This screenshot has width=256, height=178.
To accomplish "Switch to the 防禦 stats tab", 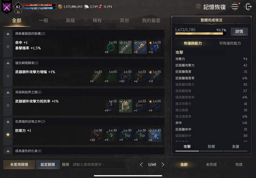I will point(211,147).
